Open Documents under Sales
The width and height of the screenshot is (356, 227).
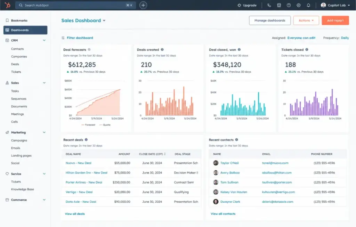19,106
